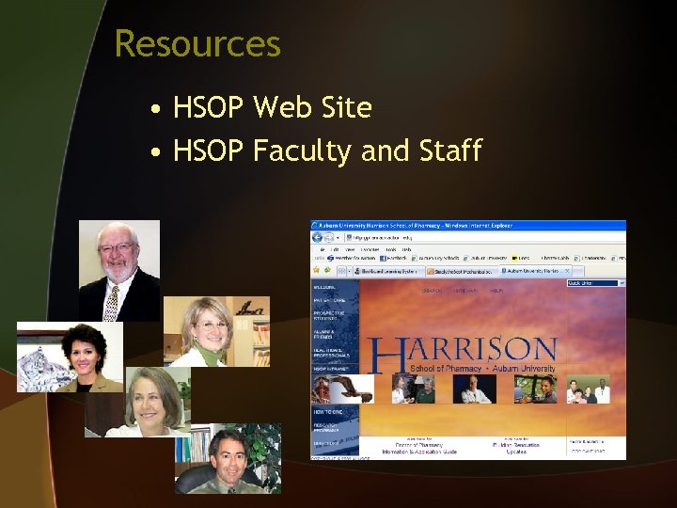677x508 pixels.
Task: Open the Research Programs sidebar link
Action: click(x=326, y=428)
